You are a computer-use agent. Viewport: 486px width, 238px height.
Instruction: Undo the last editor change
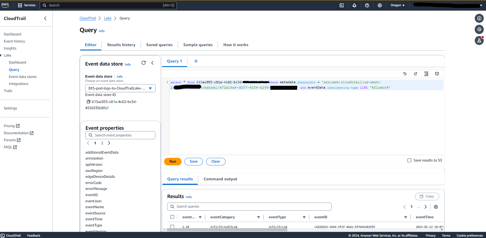405,74
